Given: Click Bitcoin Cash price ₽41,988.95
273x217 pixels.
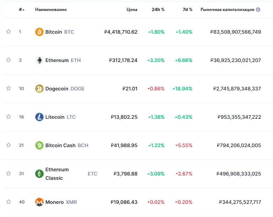Looking at the screenshot, I should point(124,145).
